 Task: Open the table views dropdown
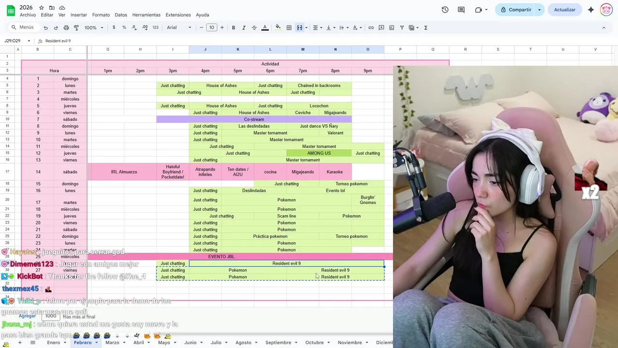point(413,28)
